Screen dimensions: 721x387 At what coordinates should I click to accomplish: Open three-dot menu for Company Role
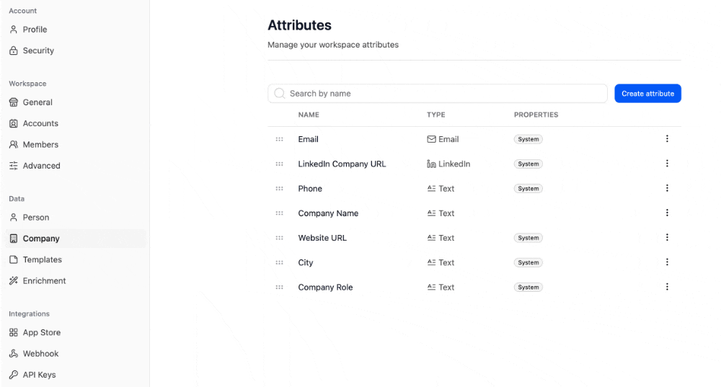click(667, 287)
